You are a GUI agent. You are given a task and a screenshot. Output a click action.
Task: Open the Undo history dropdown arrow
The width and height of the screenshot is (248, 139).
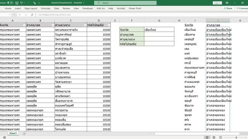point(24,3)
